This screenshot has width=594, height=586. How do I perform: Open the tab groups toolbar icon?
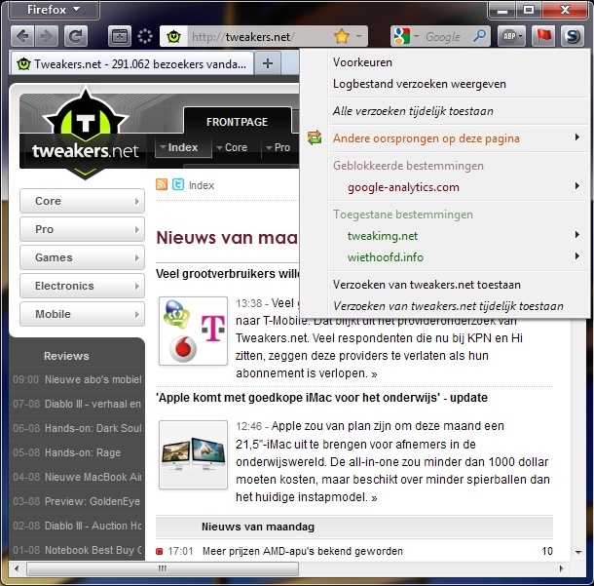120,36
